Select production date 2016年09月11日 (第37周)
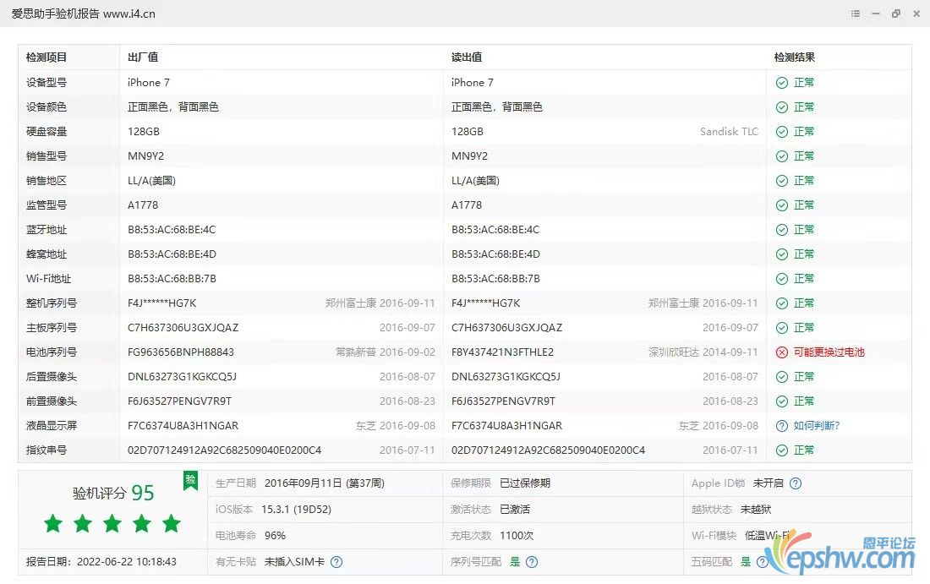930x584 pixels. pyautogui.click(x=325, y=483)
